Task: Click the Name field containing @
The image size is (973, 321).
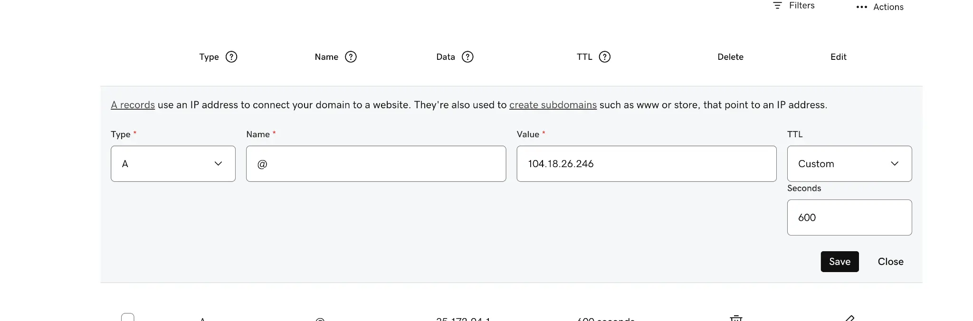Action: [376, 164]
